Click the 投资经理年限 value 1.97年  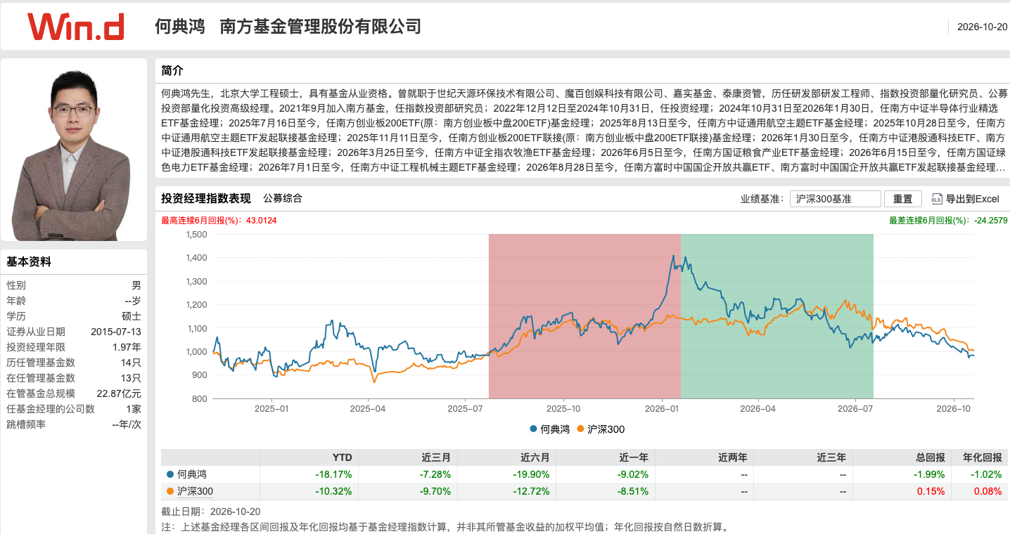pos(127,347)
